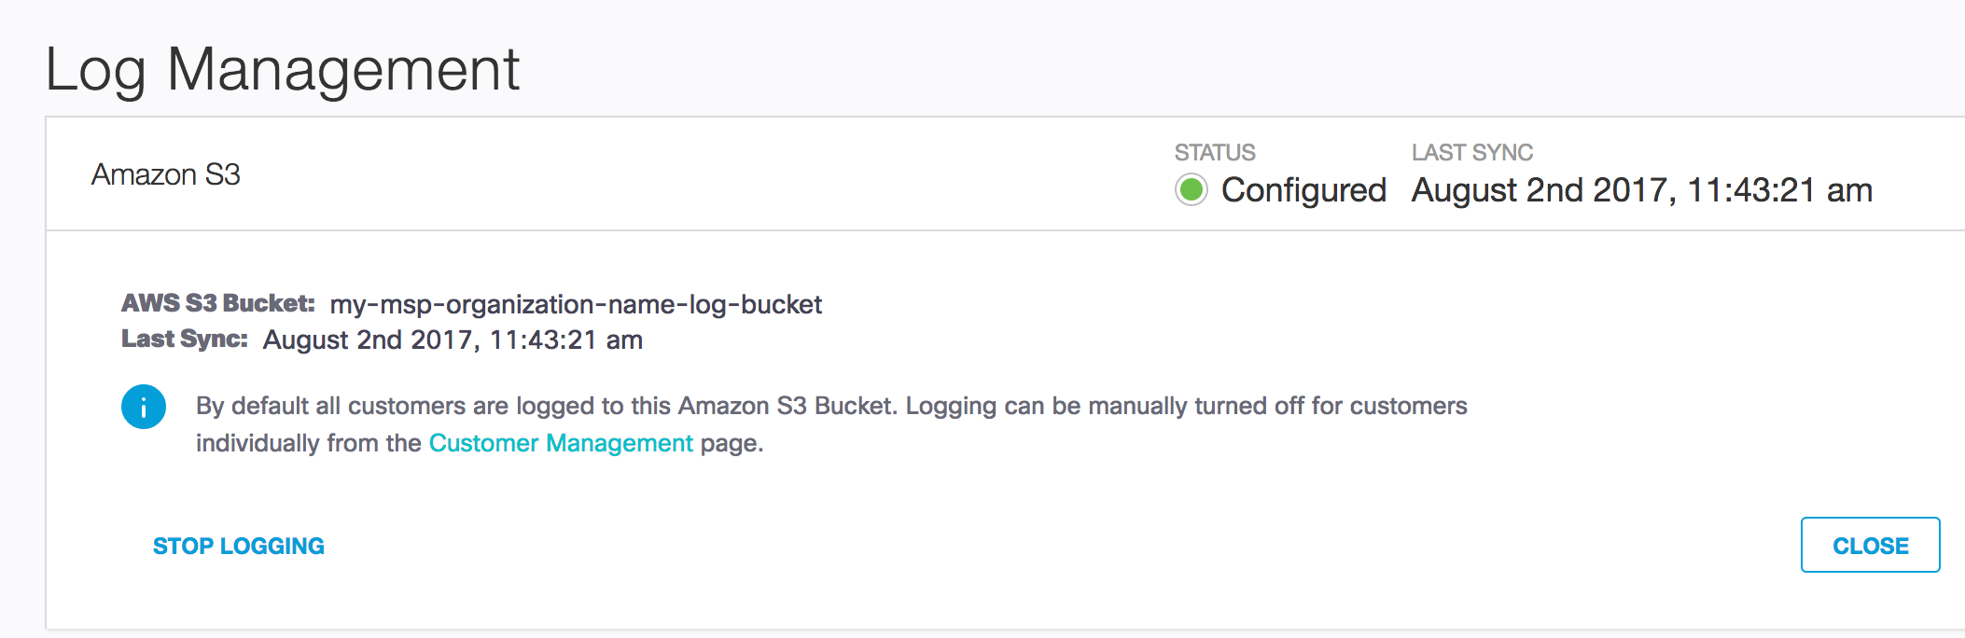
Task: Click the STATUS column label
Action: pos(1215,152)
